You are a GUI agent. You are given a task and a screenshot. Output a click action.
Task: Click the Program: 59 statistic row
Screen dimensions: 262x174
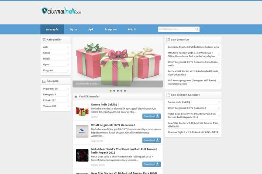(55, 89)
